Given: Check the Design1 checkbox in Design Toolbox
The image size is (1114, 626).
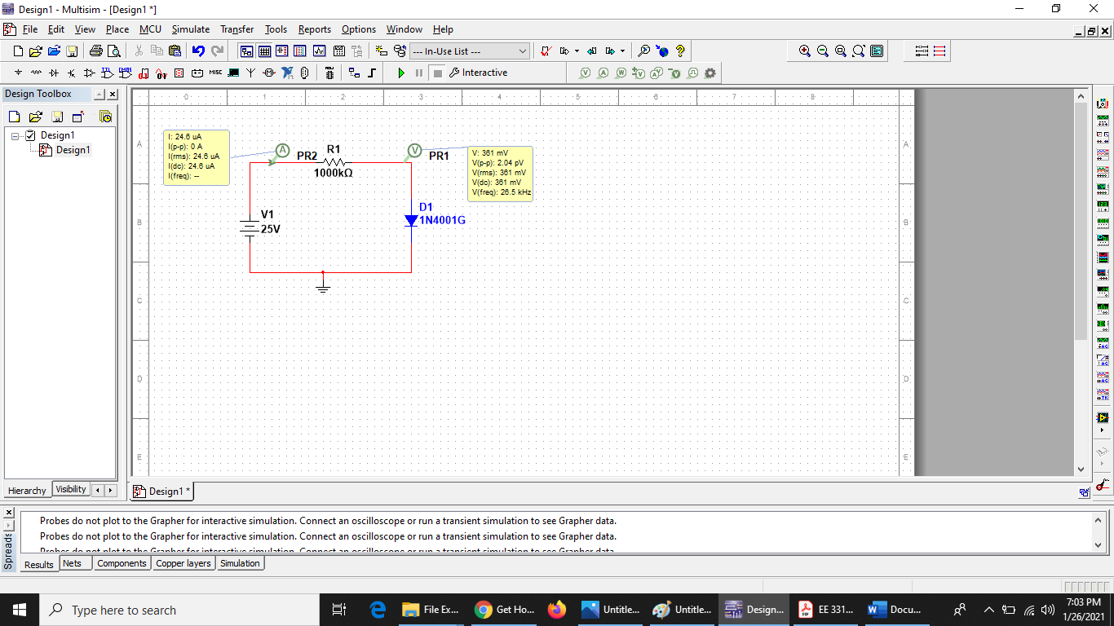Looking at the screenshot, I should pos(30,135).
